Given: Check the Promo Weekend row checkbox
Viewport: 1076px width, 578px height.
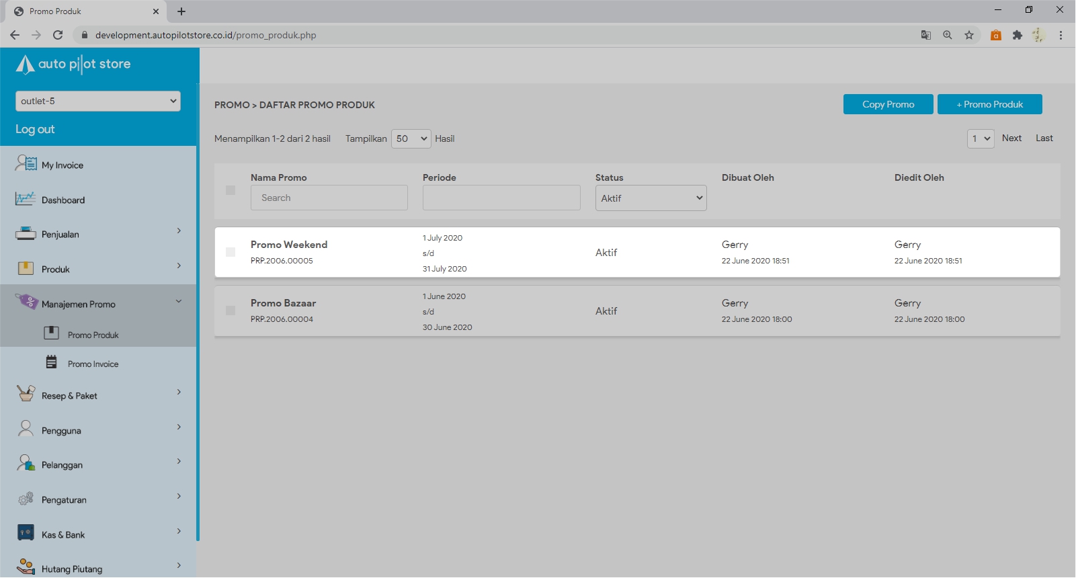Looking at the screenshot, I should (231, 252).
